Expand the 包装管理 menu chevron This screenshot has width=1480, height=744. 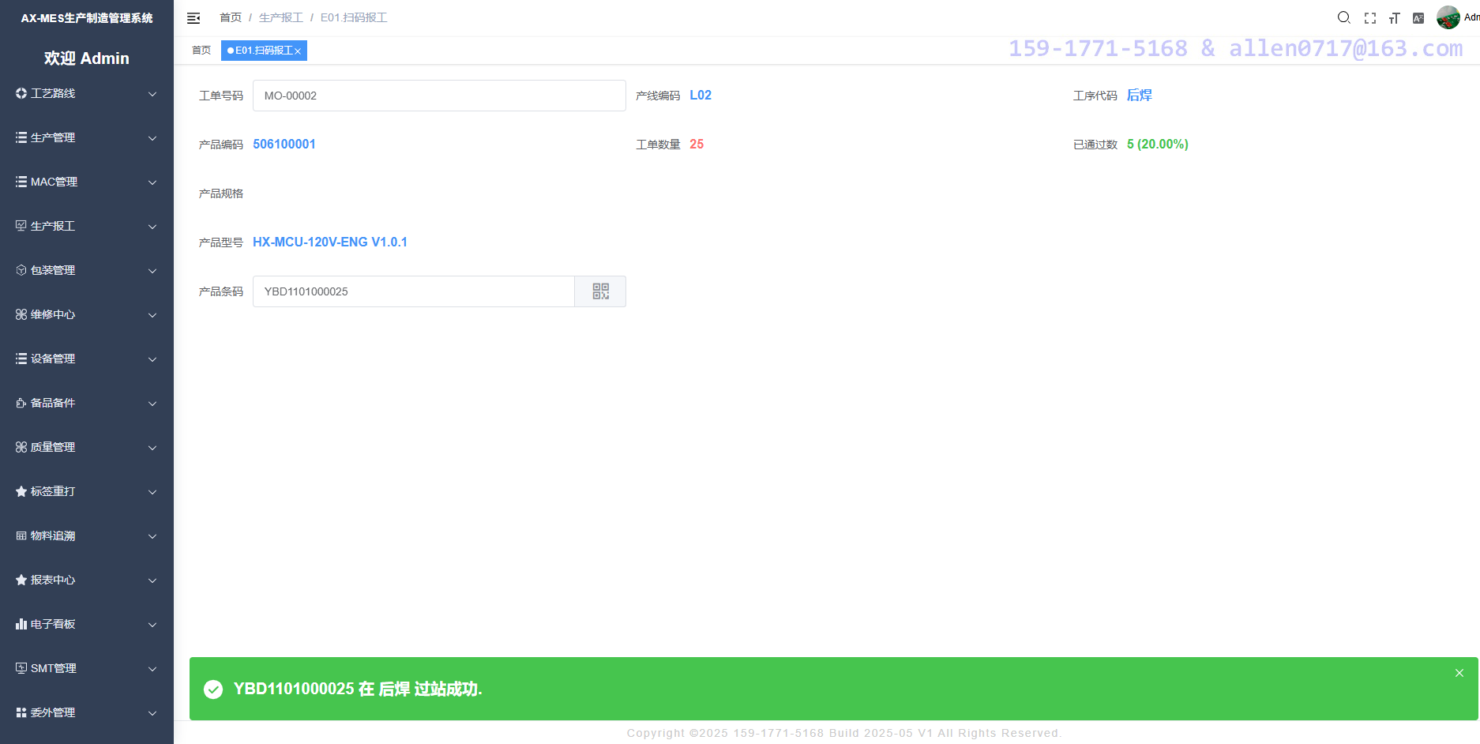pyautogui.click(x=152, y=271)
